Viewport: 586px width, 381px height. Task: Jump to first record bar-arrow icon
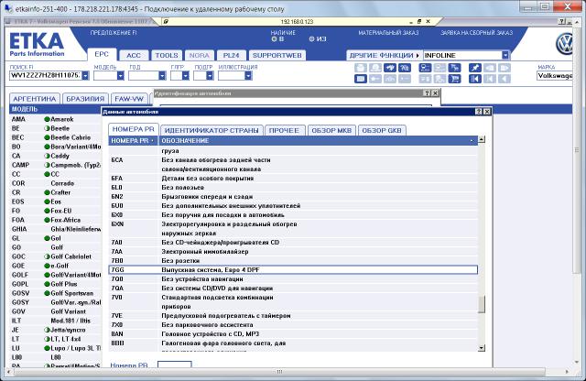475,79
